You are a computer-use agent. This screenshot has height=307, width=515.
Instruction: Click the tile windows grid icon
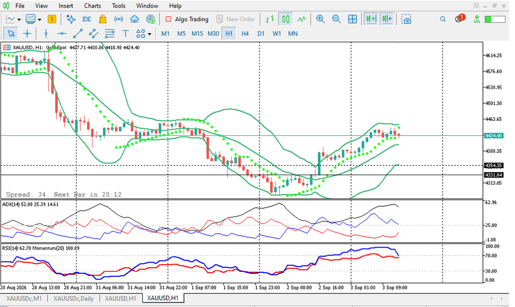pos(353,20)
